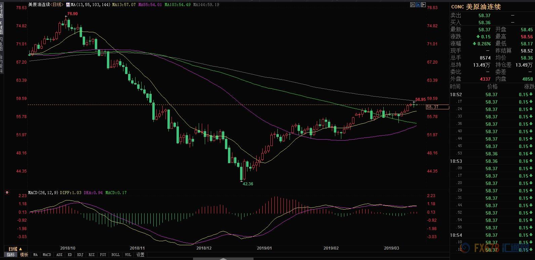This screenshot has width=535, height=260.
Task: Click the shift-right chart icon at the top
Action: (x=423, y=5)
